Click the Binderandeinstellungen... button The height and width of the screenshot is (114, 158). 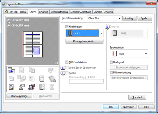click(129, 67)
